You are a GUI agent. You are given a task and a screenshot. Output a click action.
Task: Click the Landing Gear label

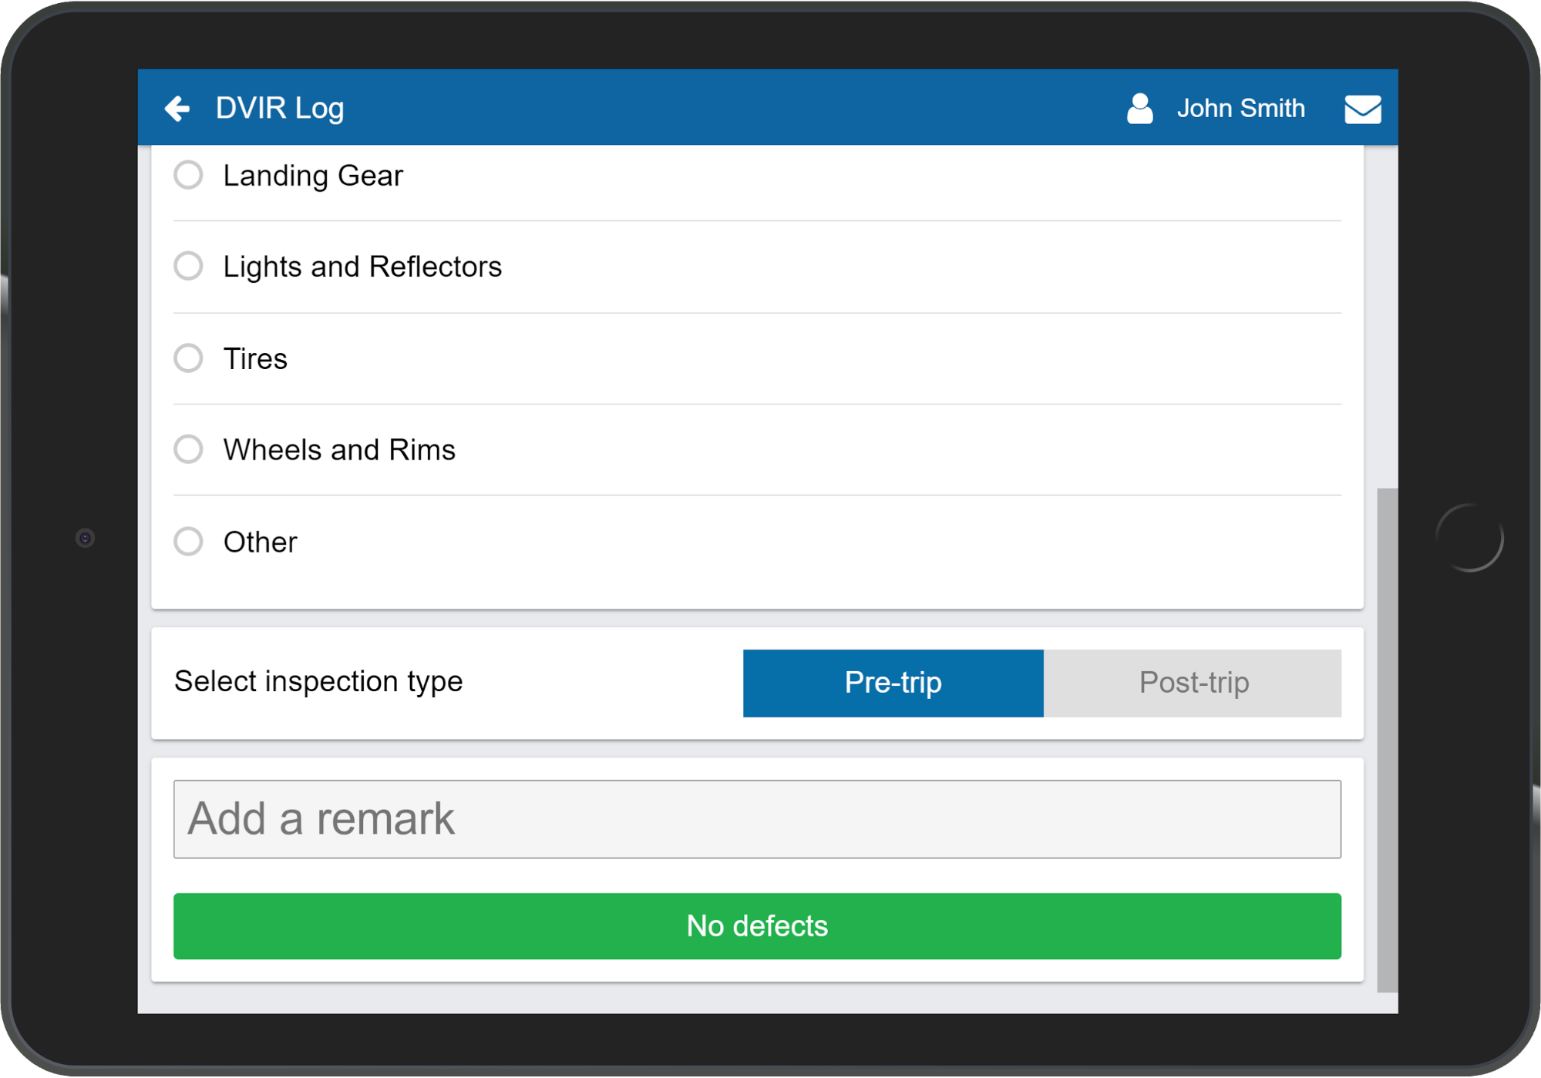313,176
